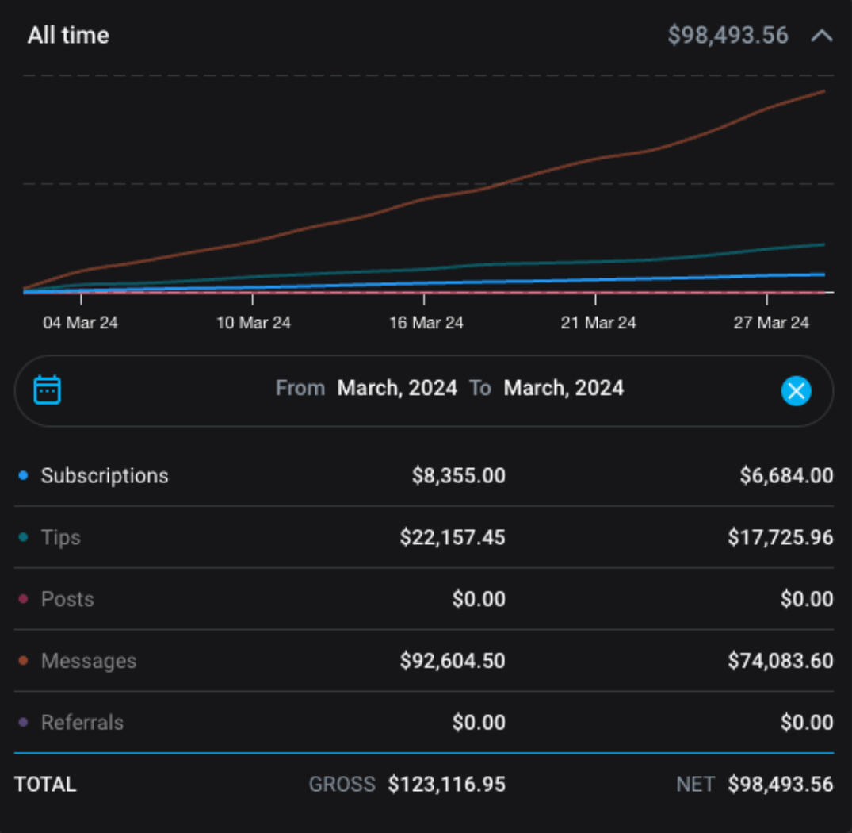Open the To March, 2024 date selector
The image size is (852, 833).
coord(564,388)
